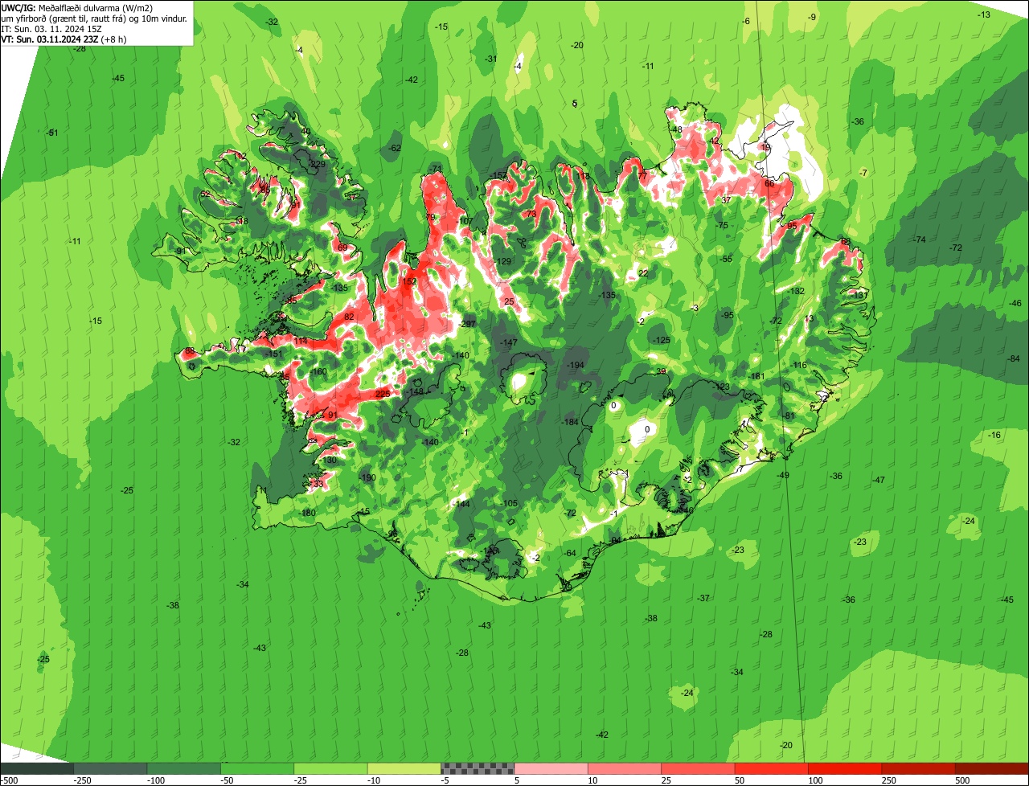Screen dimensions: 1029x786
Task: Click the ocean value '-51' at the left edge
Action: 53,133
